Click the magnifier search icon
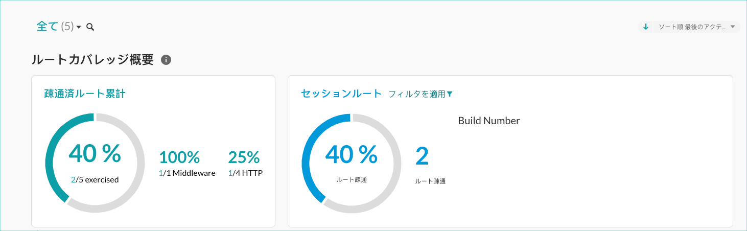This screenshot has width=747, height=231. point(90,27)
